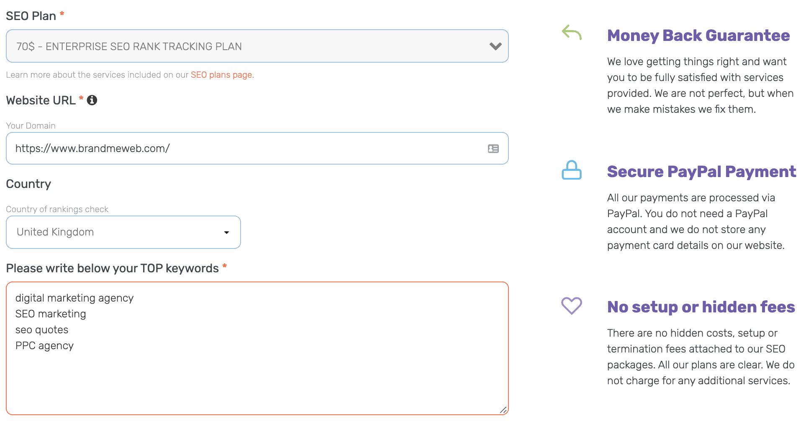Click the No setup or hidden fees heading
This screenshot has height=421, width=806.
[701, 307]
